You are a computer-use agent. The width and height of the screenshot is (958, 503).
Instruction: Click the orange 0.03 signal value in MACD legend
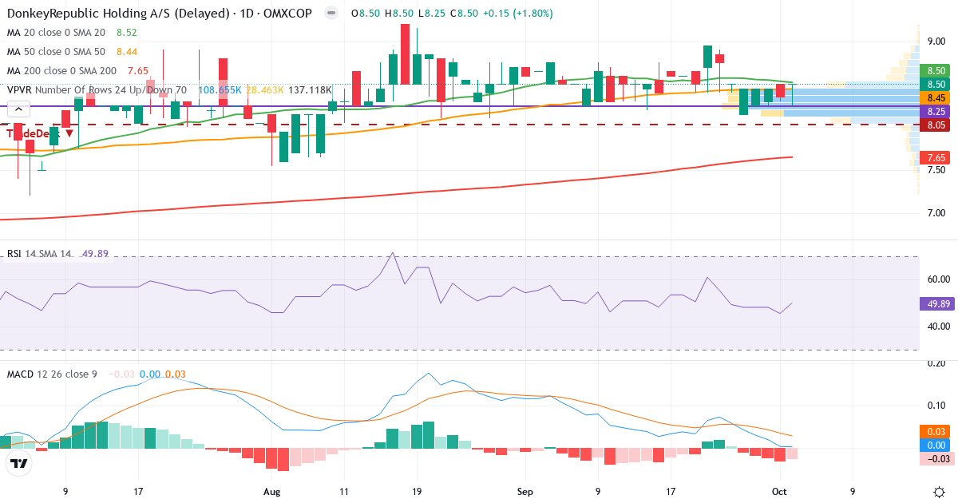tap(175, 374)
